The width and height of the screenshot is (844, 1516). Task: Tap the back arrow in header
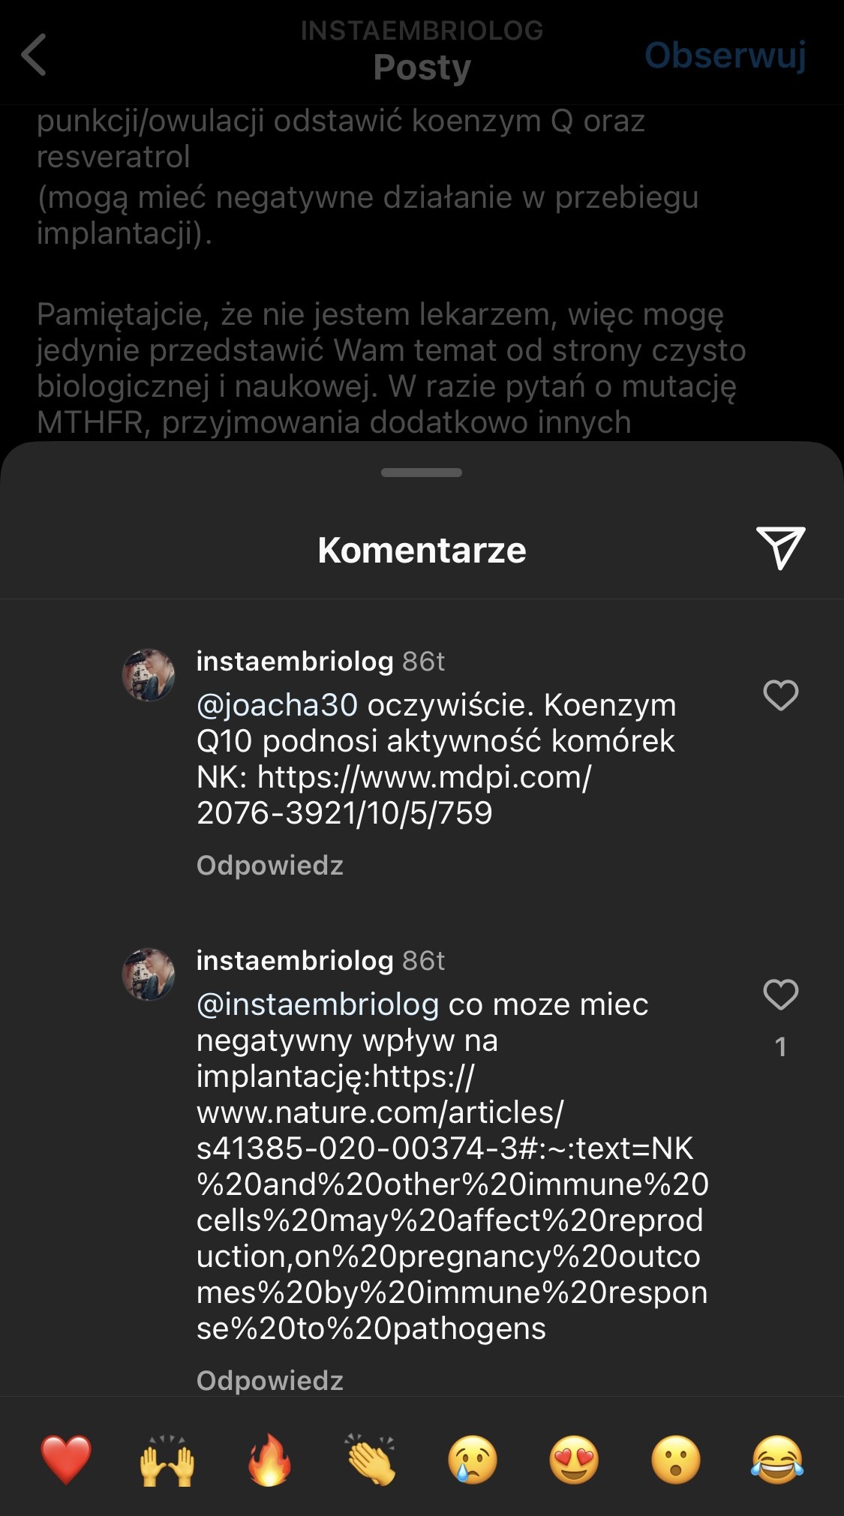tap(34, 55)
